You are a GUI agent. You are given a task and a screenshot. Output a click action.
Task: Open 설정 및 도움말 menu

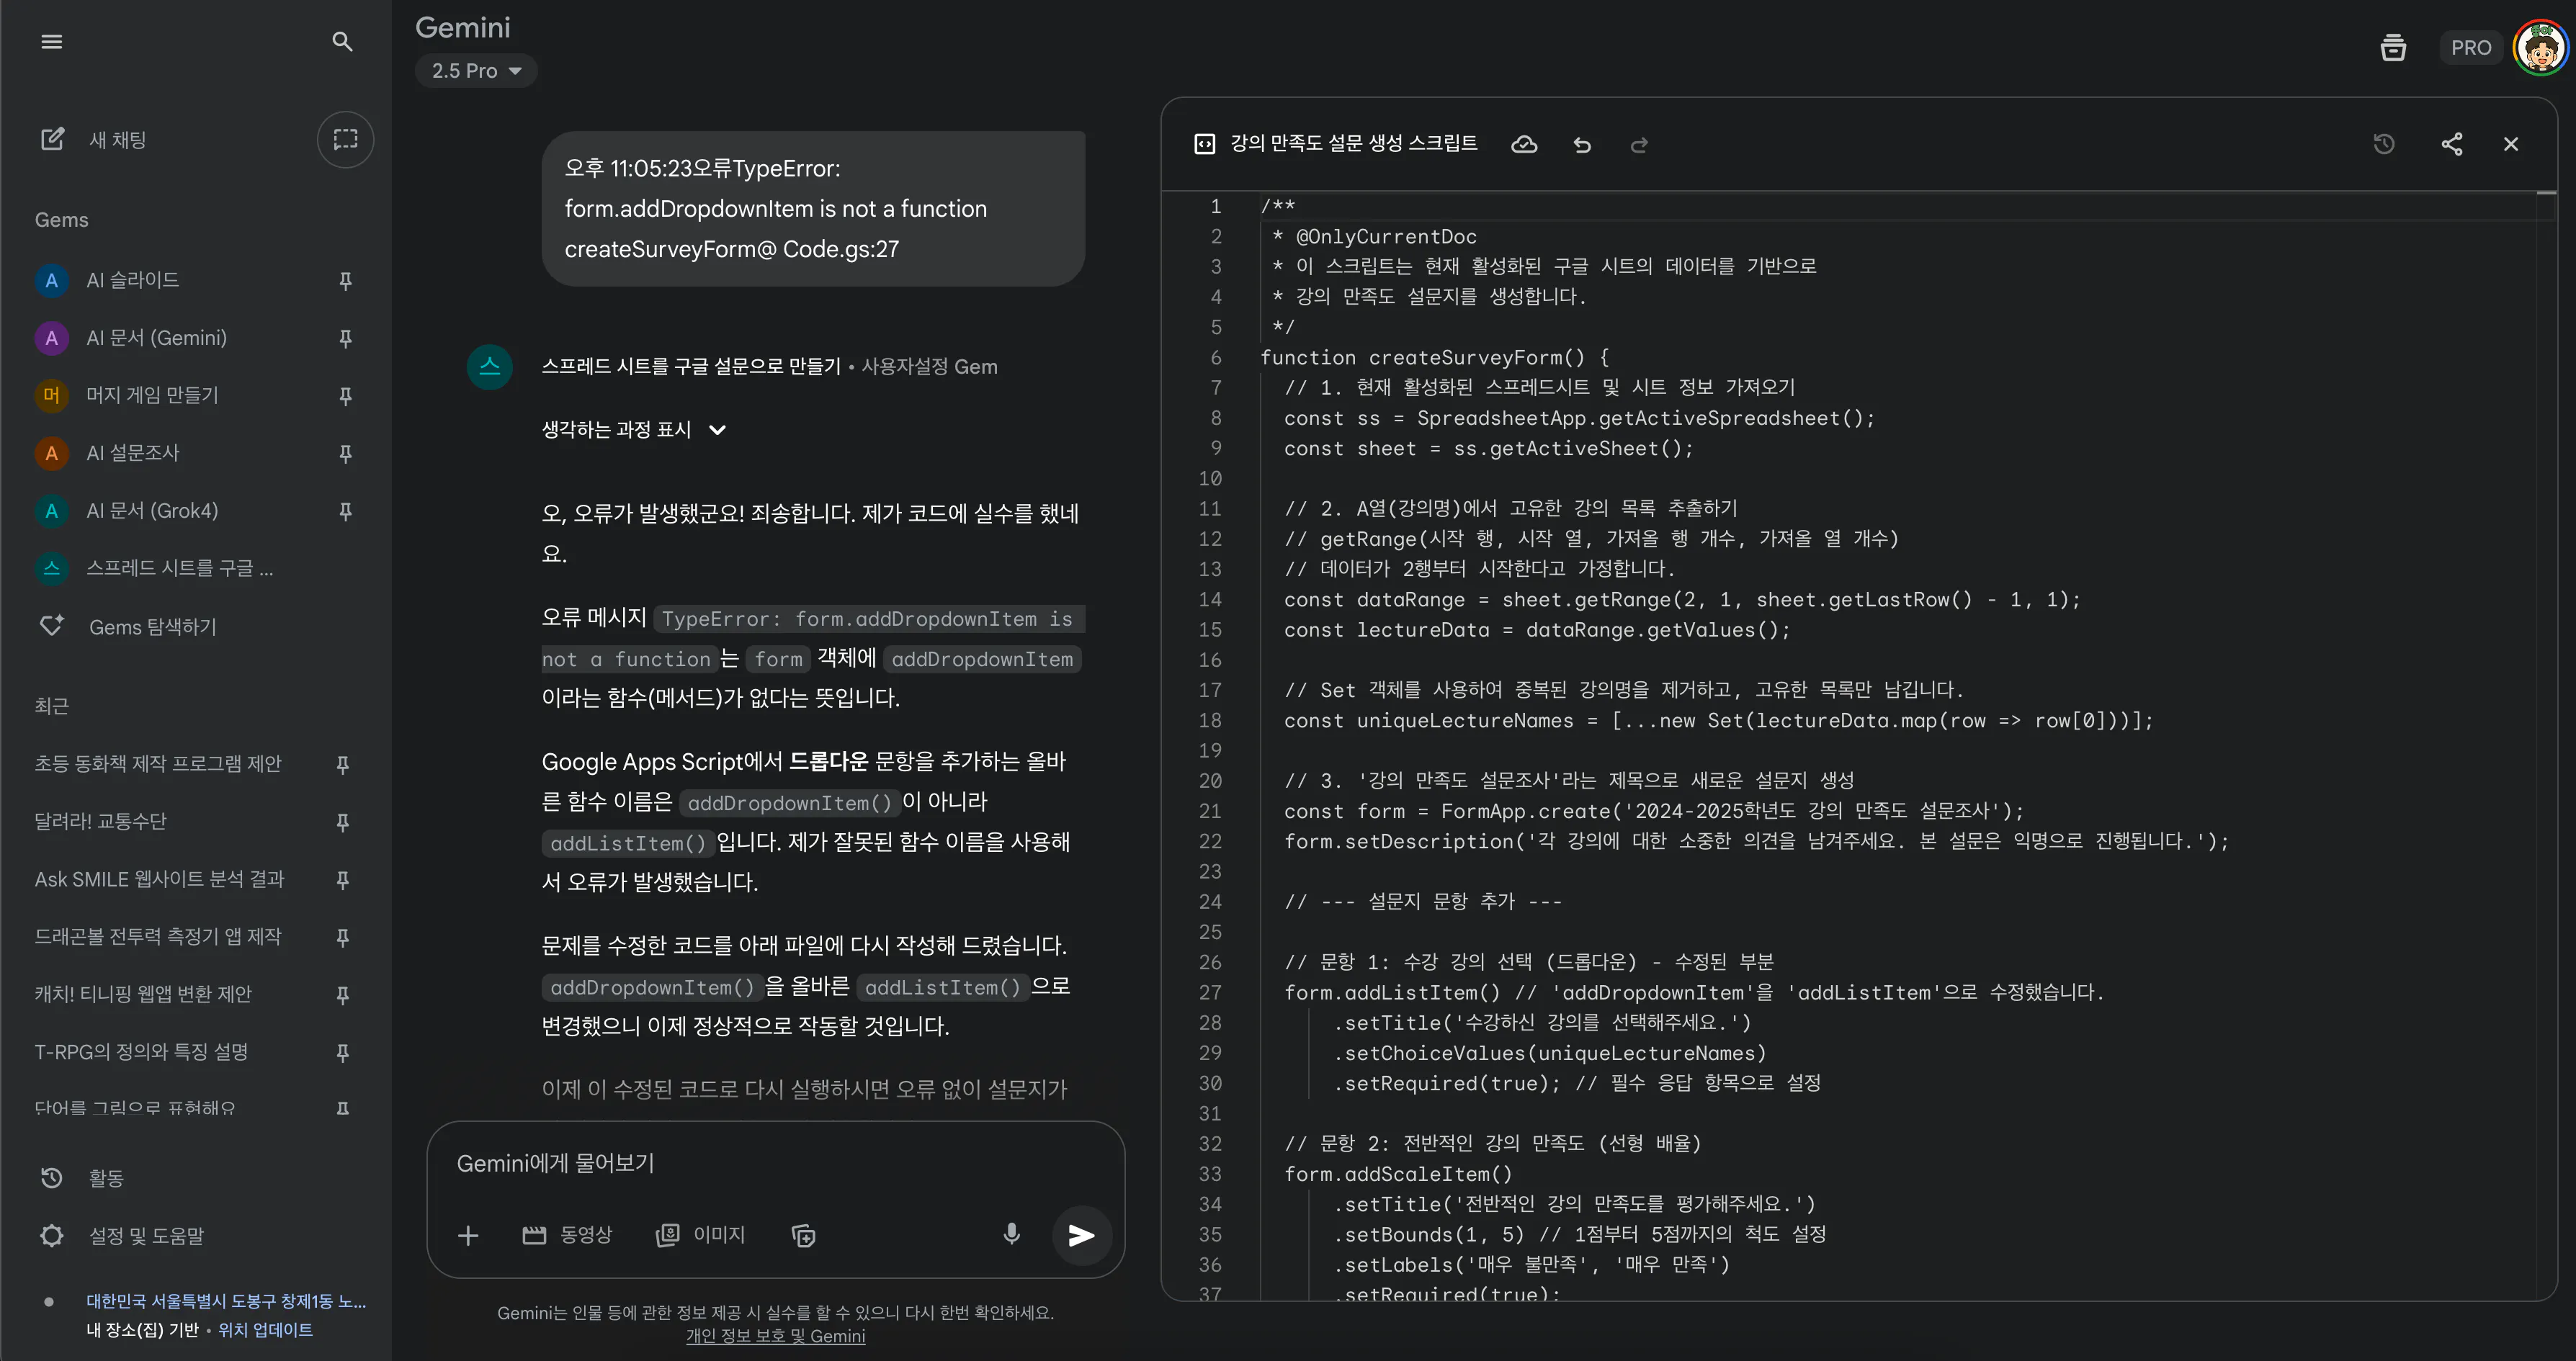coord(146,1236)
